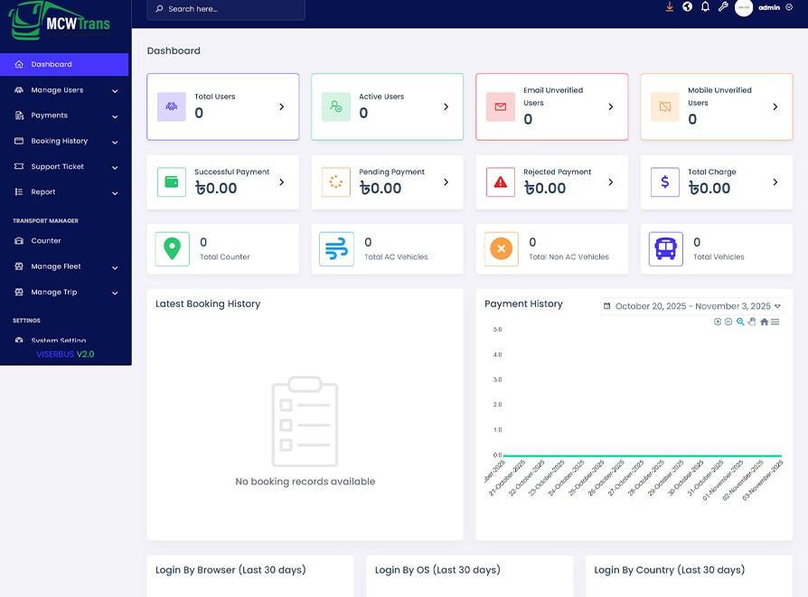Click the wrench settings icon
Viewport: 808px width, 597px height.
coord(723,7)
